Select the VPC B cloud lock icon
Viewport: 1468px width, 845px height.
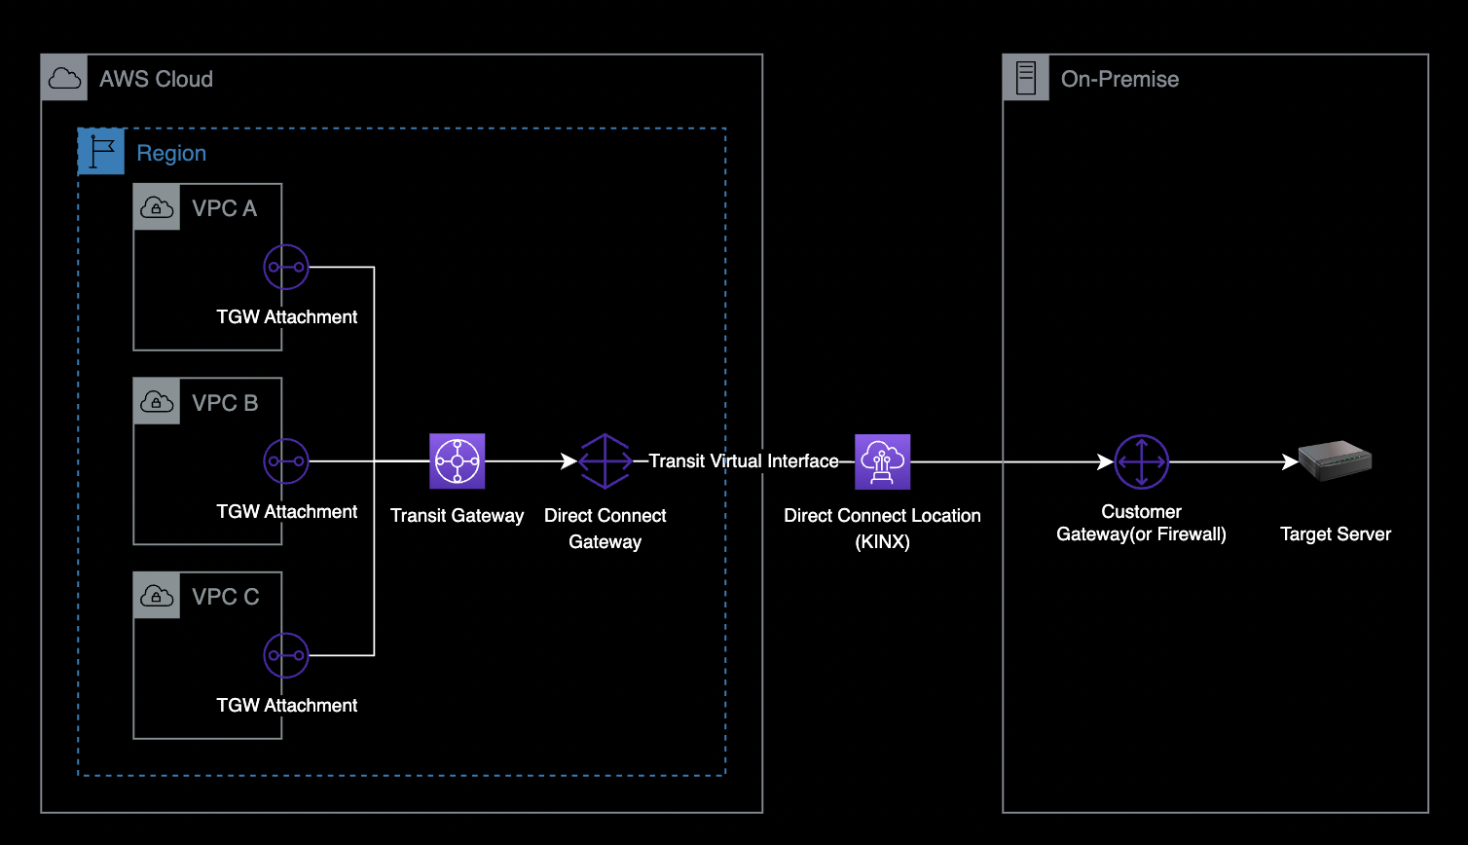click(x=157, y=402)
